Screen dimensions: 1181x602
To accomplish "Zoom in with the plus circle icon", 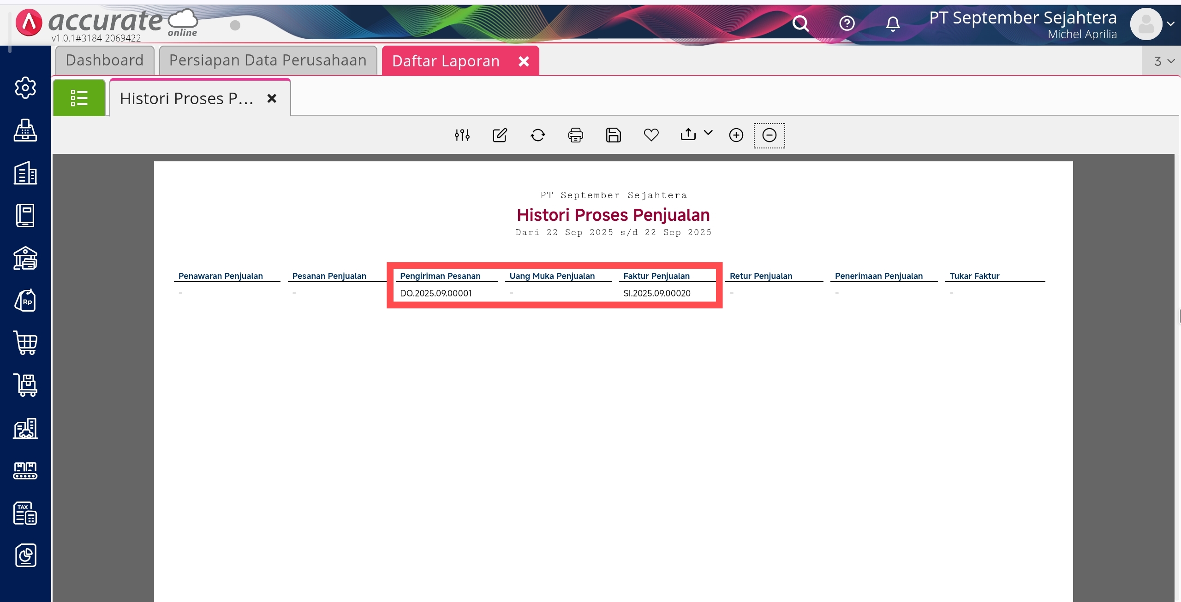I will pyautogui.click(x=736, y=135).
